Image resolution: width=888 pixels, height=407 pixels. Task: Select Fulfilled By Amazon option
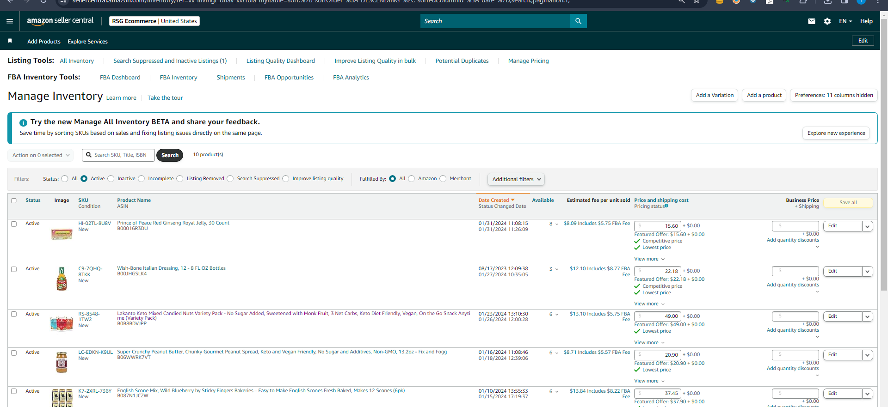(412, 179)
